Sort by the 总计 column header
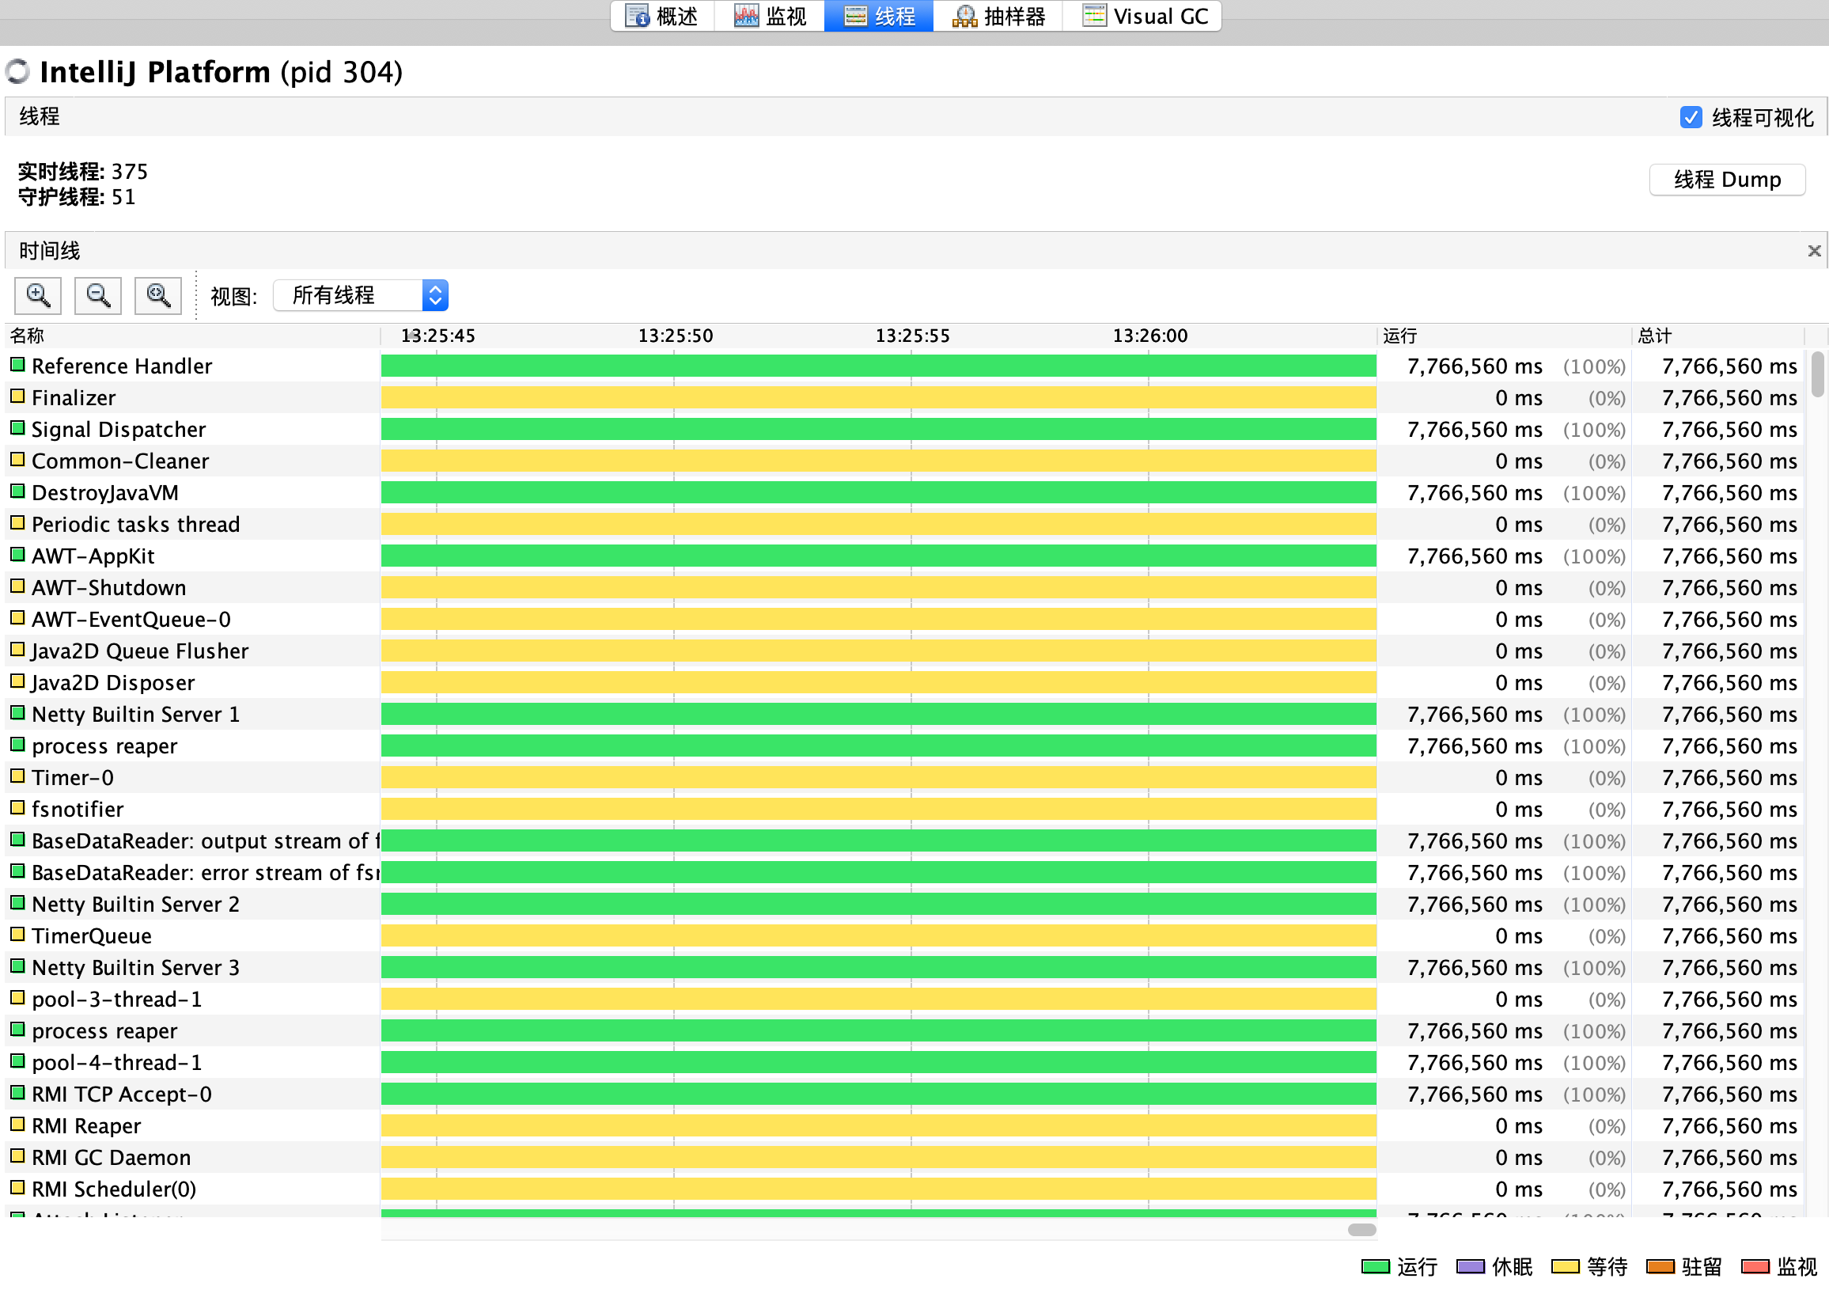This screenshot has width=1829, height=1290. pos(1717,336)
